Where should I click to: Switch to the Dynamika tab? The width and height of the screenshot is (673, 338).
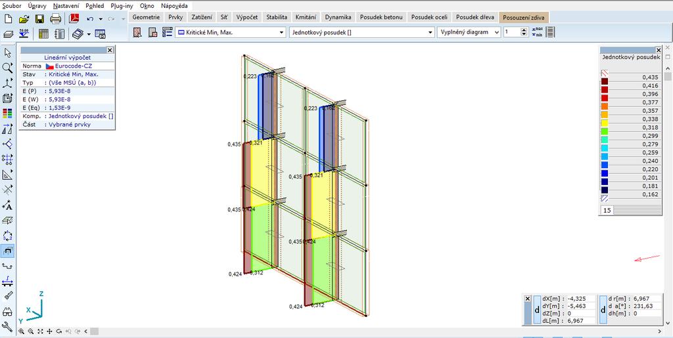338,17
